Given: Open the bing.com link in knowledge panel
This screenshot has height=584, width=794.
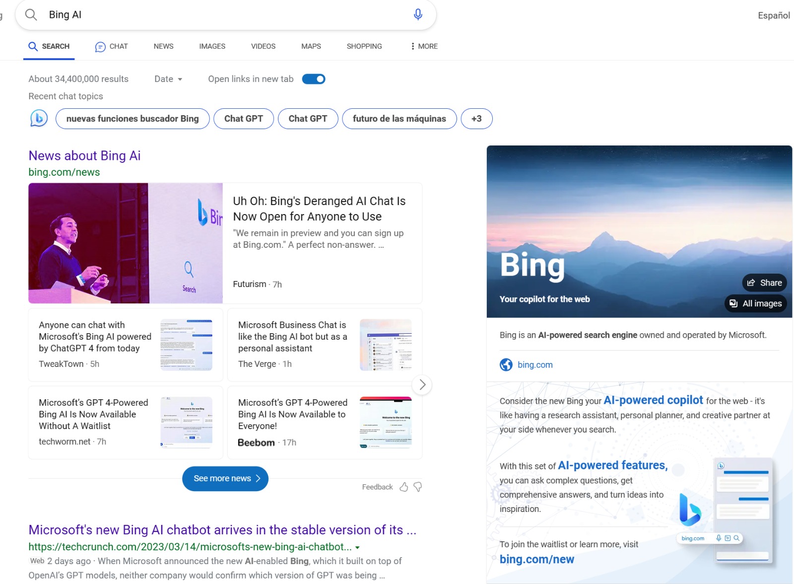Looking at the screenshot, I should 535,365.
